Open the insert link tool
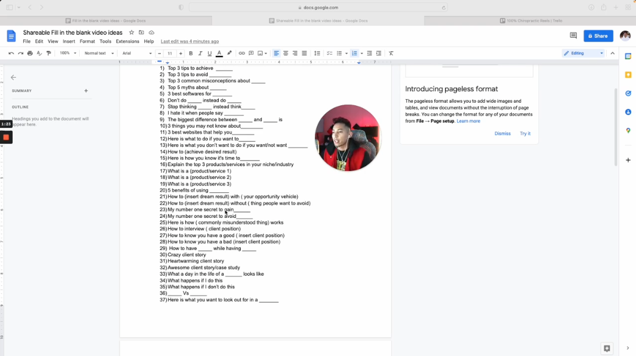This screenshot has width=636, height=356. click(242, 54)
